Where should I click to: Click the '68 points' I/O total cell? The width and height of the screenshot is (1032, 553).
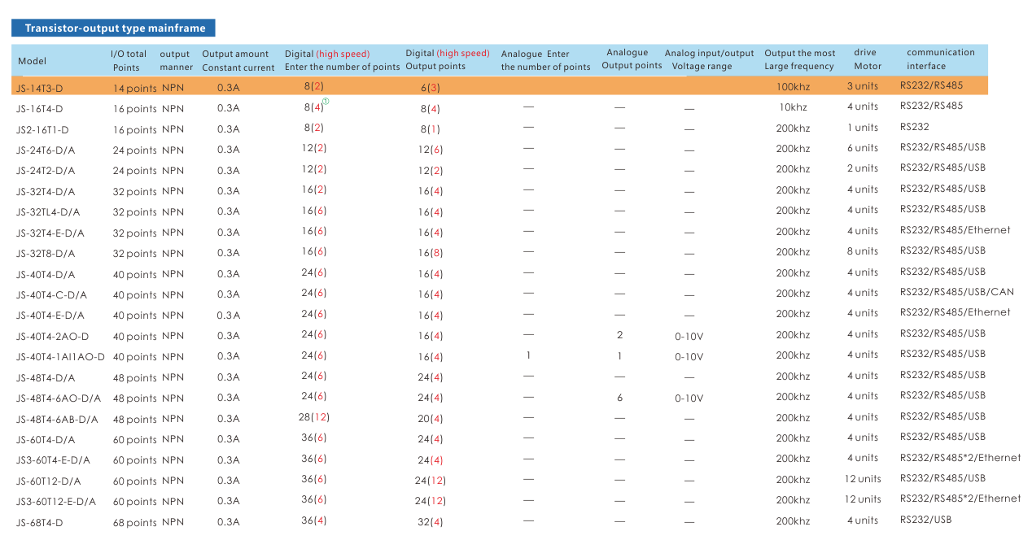(x=134, y=523)
